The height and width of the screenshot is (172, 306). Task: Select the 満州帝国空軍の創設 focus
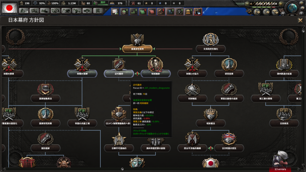point(156,148)
